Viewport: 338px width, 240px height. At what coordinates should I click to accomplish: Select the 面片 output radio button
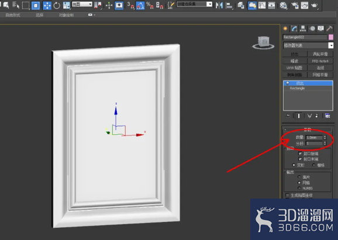pos(299,177)
